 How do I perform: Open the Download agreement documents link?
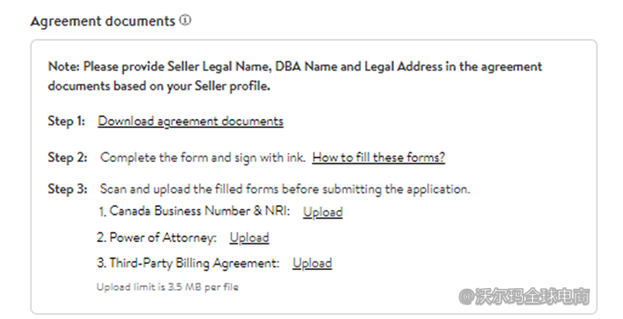click(190, 121)
